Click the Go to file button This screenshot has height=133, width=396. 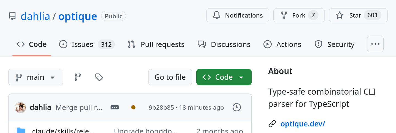pos(170,77)
